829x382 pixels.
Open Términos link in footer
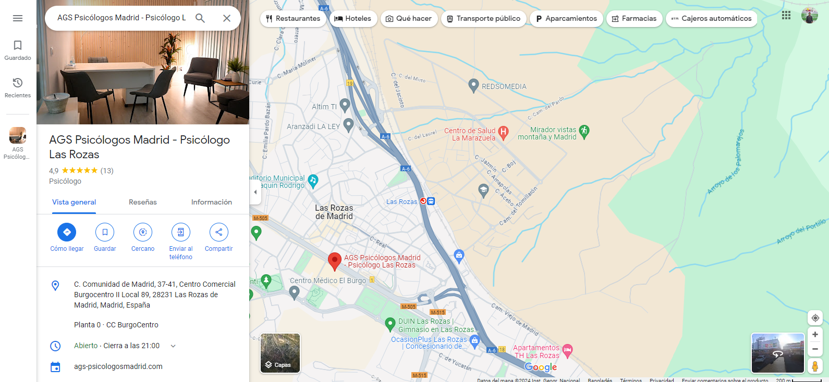coord(631,380)
